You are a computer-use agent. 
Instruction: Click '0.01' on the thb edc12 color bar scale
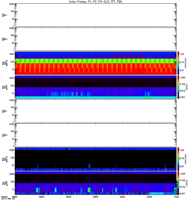pos(182,70)
